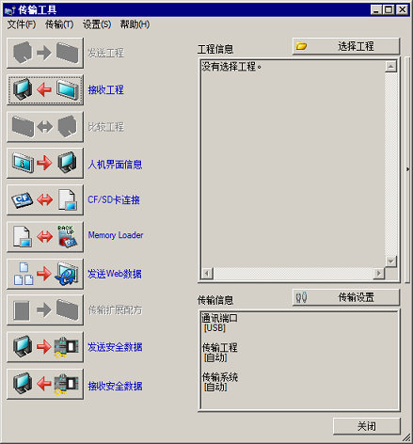Click the 传输设置 transfer settings button
This screenshot has width=413, height=444.
click(346, 297)
